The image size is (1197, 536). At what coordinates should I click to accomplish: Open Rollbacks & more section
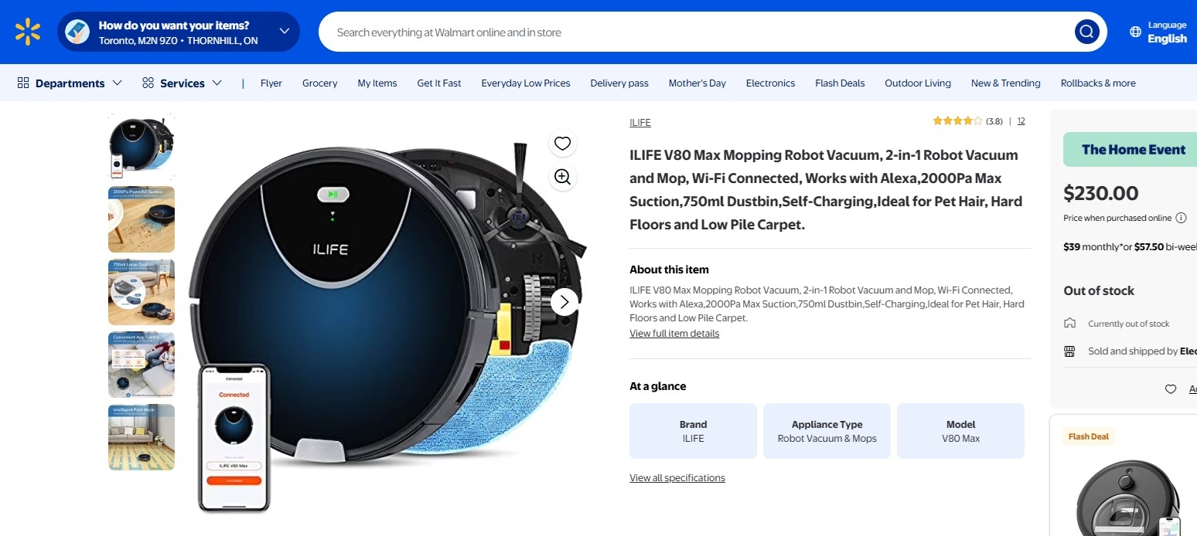1098,83
